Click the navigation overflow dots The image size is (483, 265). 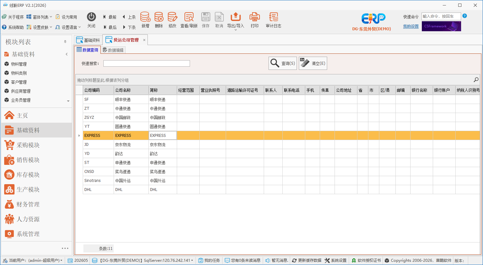click(65, 248)
